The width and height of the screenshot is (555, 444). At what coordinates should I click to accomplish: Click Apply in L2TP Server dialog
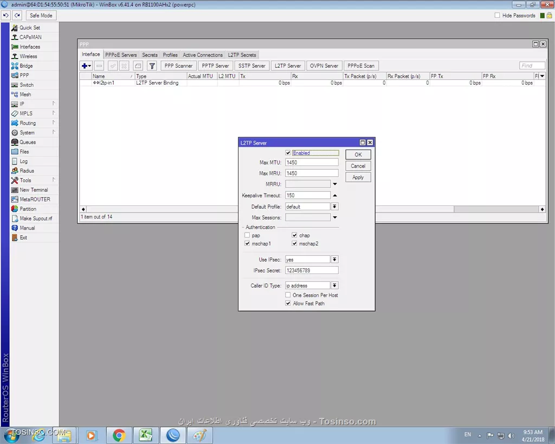pyautogui.click(x=358, y=177)
